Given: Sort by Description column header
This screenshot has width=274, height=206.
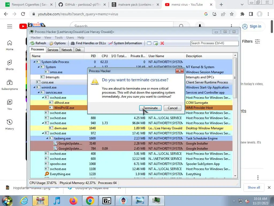Looking at the screenshot, I should [x=208, y=56].
